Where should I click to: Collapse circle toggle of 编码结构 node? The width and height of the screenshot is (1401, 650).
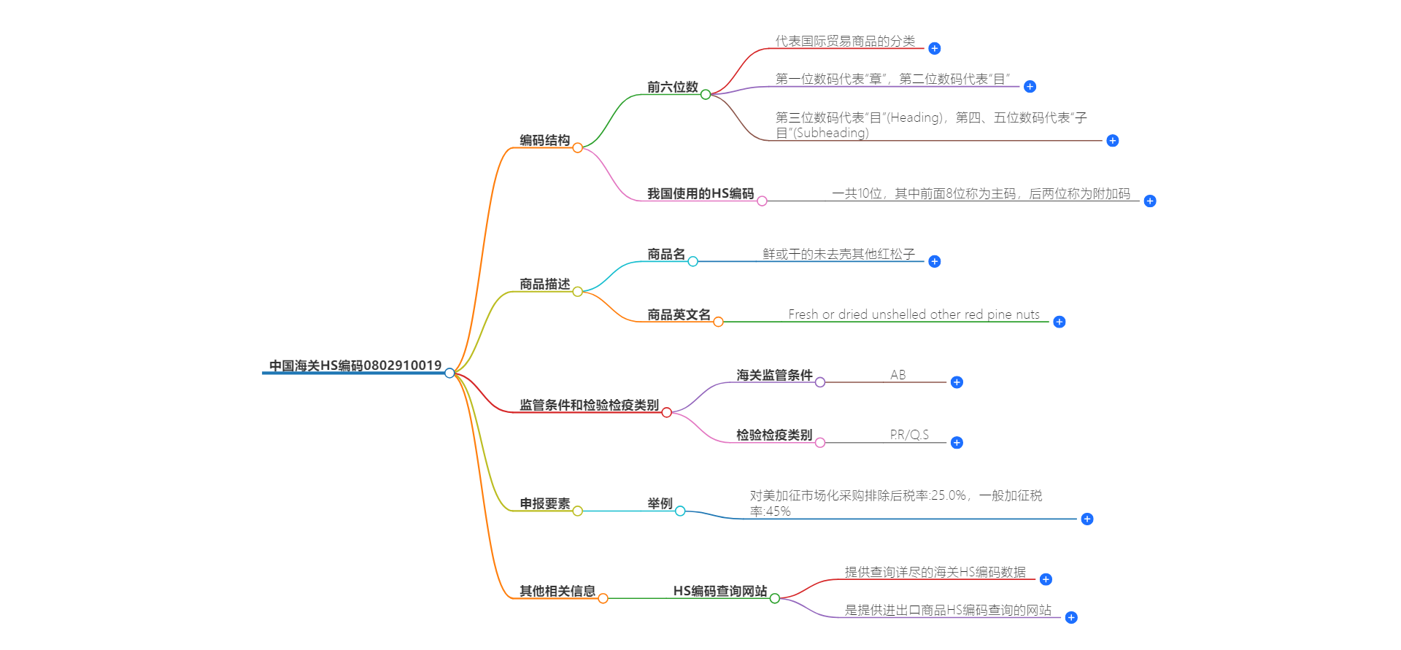pyautogui.click(x=577, y=147)
